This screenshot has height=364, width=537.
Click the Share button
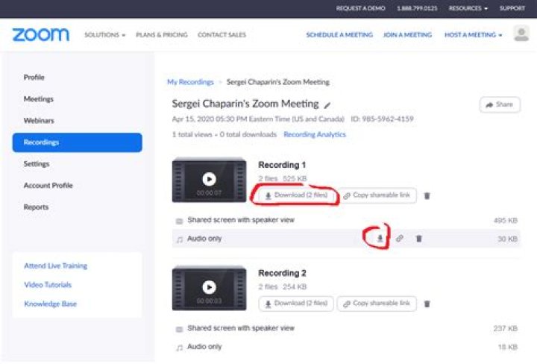500,105
